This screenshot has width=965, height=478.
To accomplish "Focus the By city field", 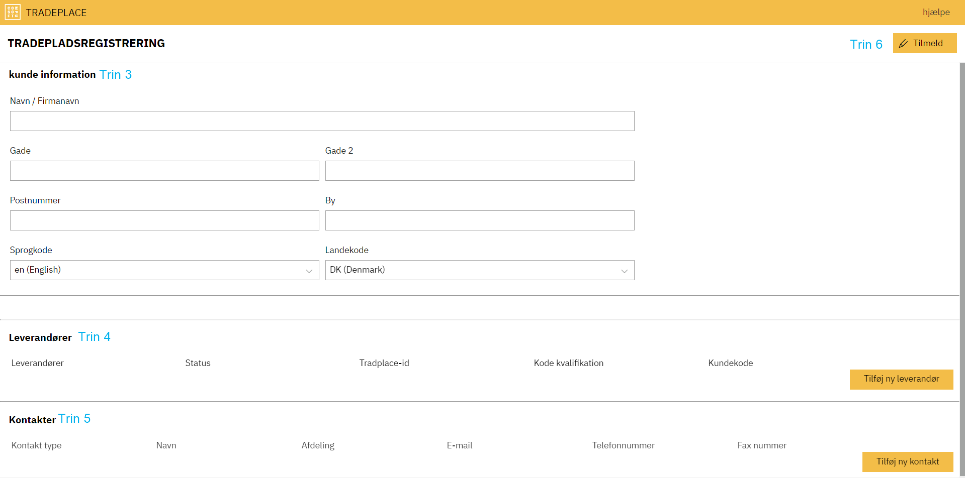I will coord(479,220).
